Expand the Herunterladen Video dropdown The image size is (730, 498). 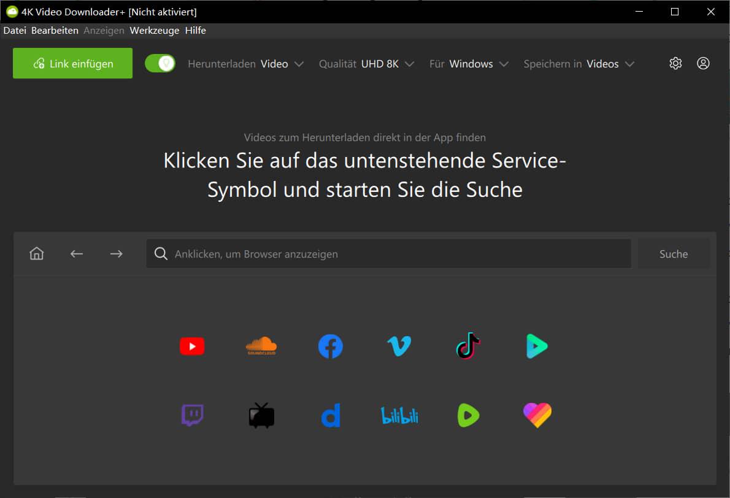click(x=246, y=64)
